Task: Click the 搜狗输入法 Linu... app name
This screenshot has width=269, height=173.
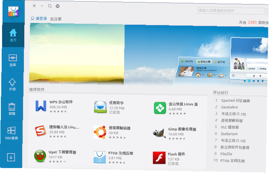Action: tap(64, 127)
